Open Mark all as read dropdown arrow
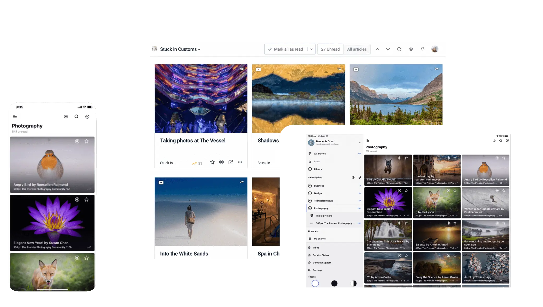543x307 pixels. click(x=311, y=49)
